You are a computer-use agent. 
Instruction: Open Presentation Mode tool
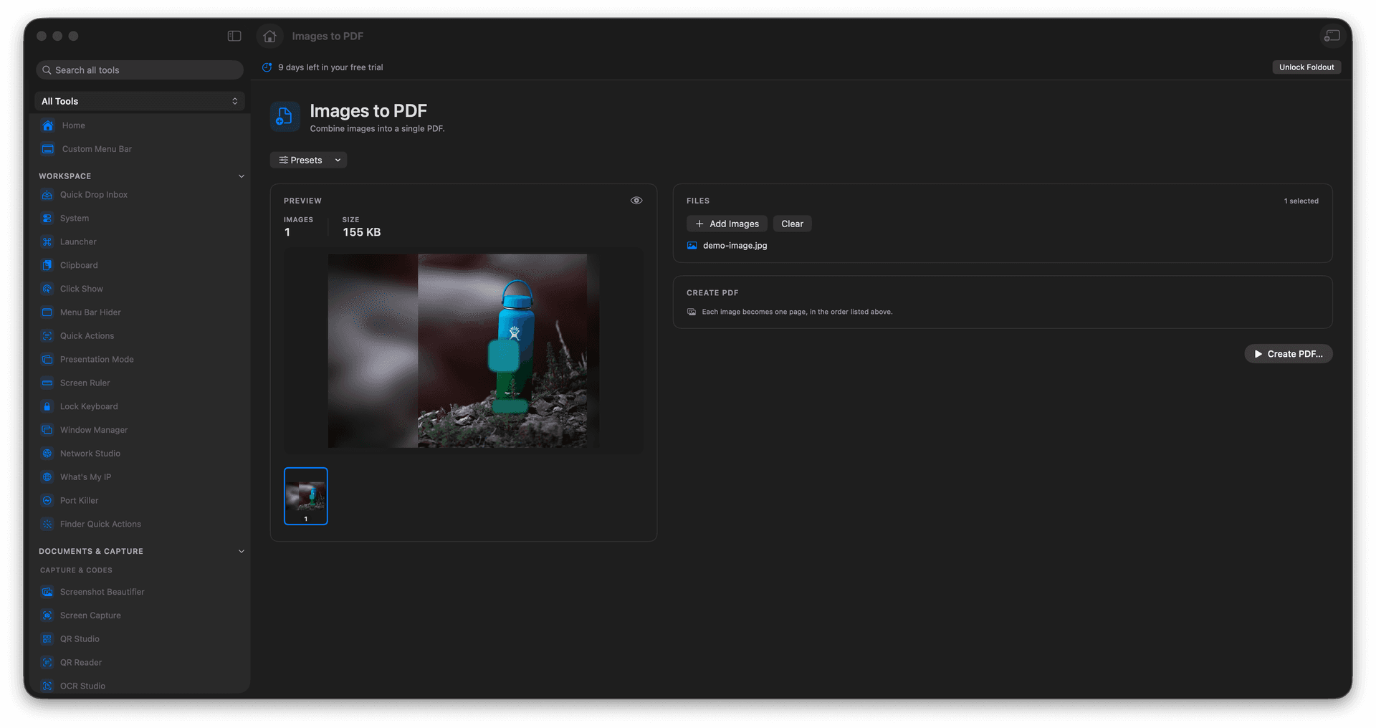click(140, 360)
